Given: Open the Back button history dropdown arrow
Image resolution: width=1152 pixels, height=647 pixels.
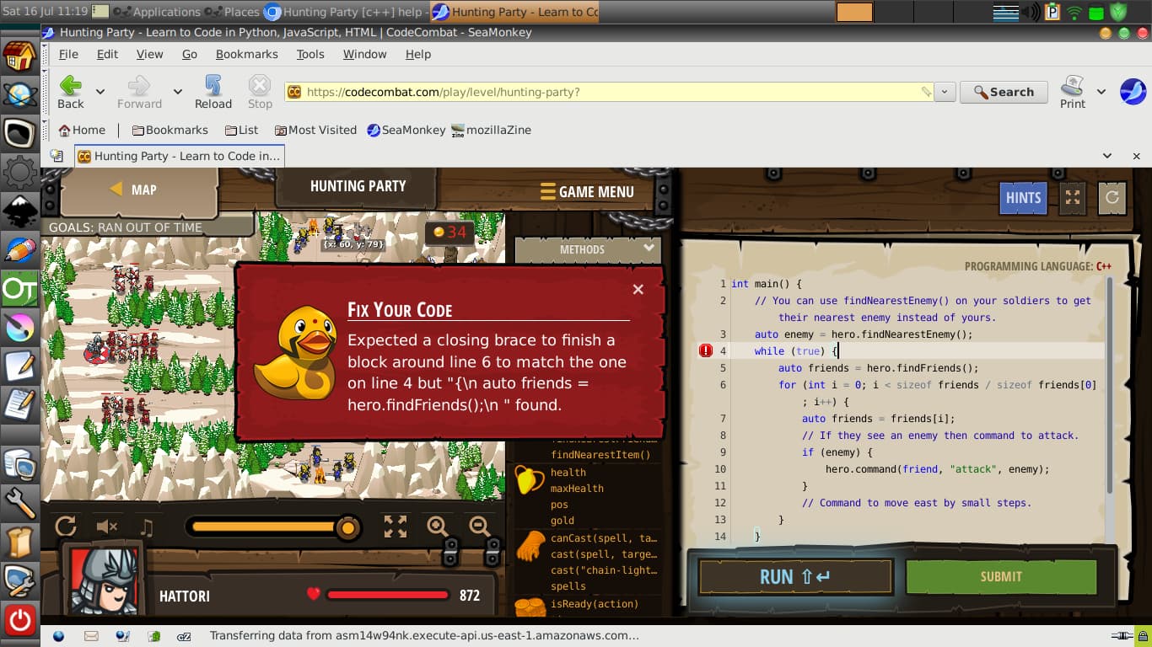Looking at the screenshot, I should pos(100,92).
